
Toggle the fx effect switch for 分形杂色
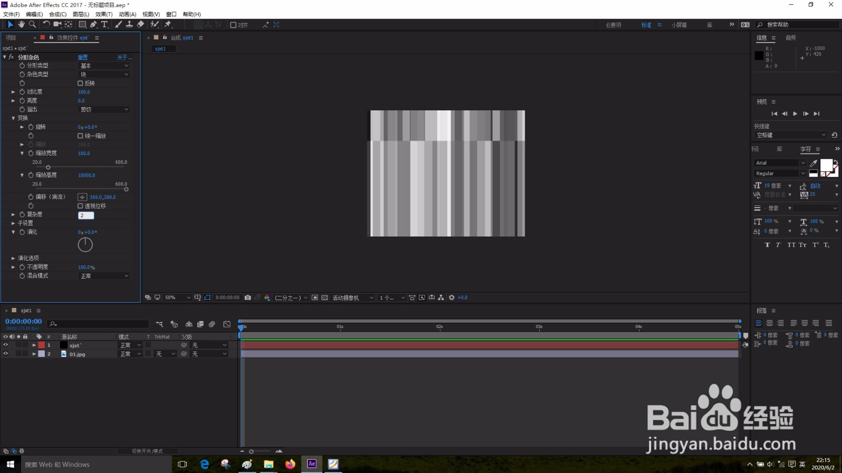(11, 57)
